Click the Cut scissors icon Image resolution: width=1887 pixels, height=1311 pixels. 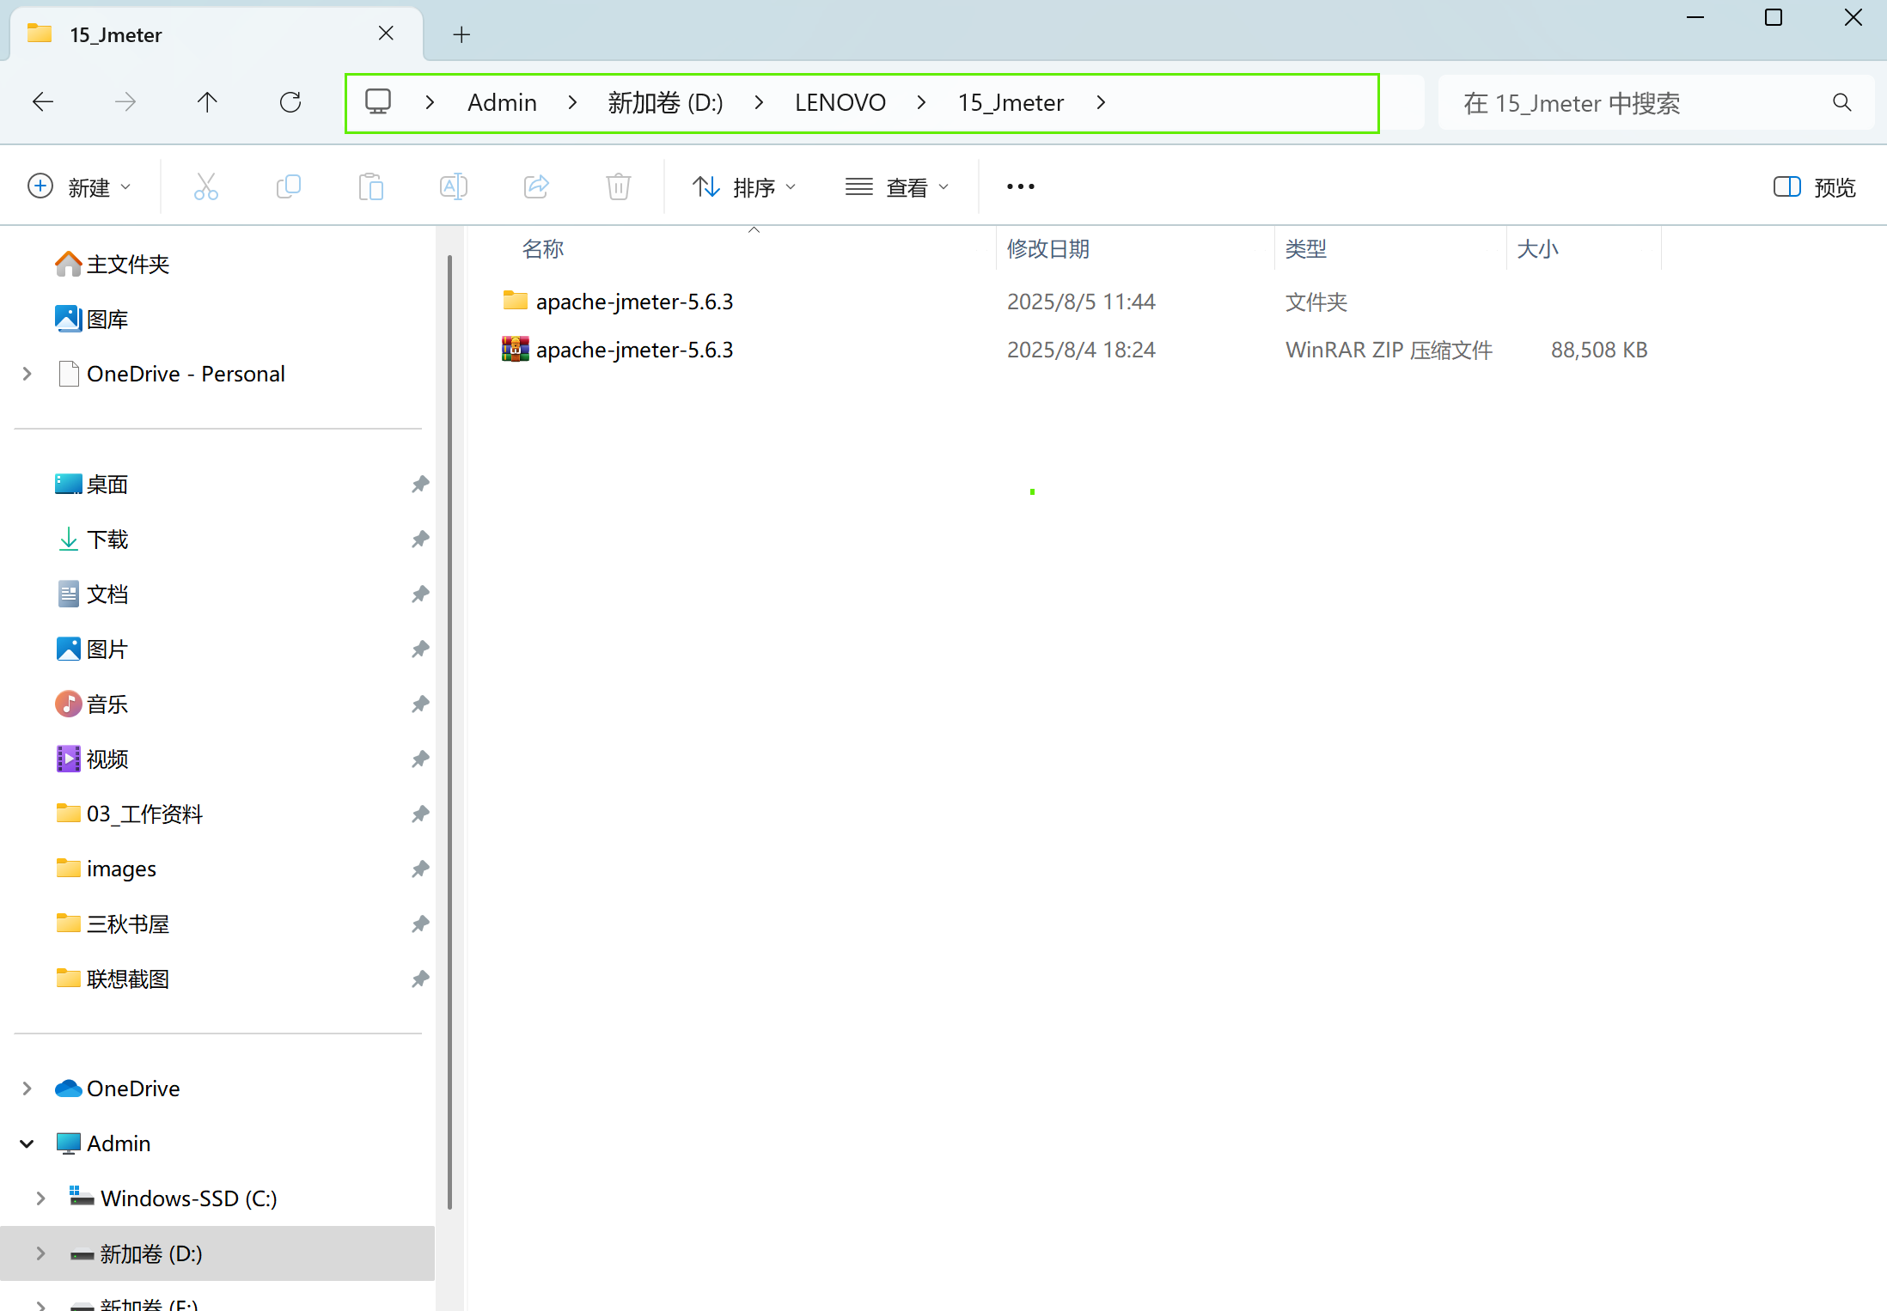(206, 186)
